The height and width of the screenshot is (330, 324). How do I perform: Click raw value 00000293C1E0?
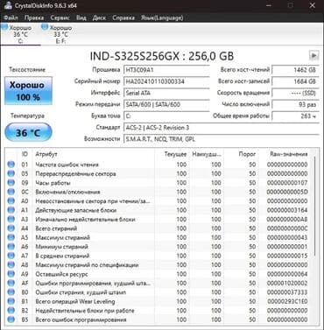coord(287,301)
